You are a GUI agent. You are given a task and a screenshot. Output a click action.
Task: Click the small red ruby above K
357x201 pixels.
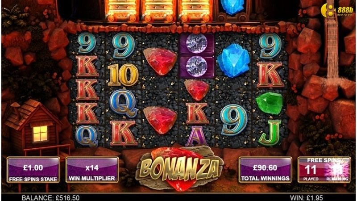196,90
